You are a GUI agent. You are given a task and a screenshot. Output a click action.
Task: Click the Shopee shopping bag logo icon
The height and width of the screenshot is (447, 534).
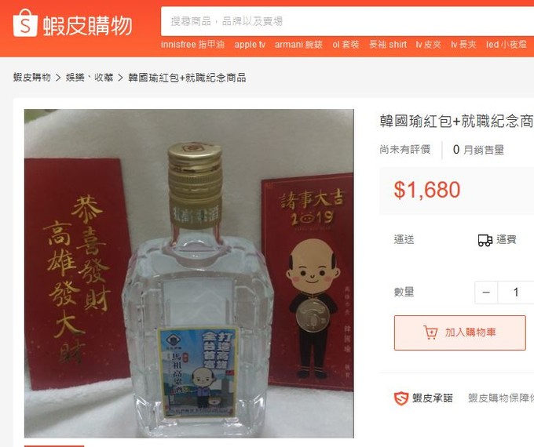25,23
